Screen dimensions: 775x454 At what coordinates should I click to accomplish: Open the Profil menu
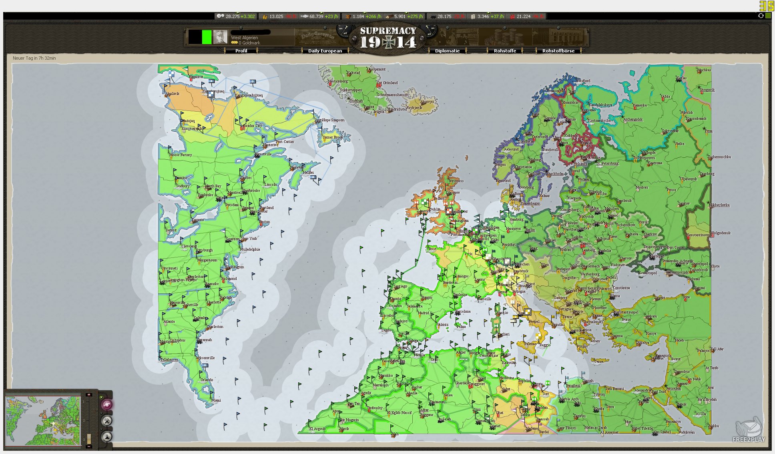241,51
